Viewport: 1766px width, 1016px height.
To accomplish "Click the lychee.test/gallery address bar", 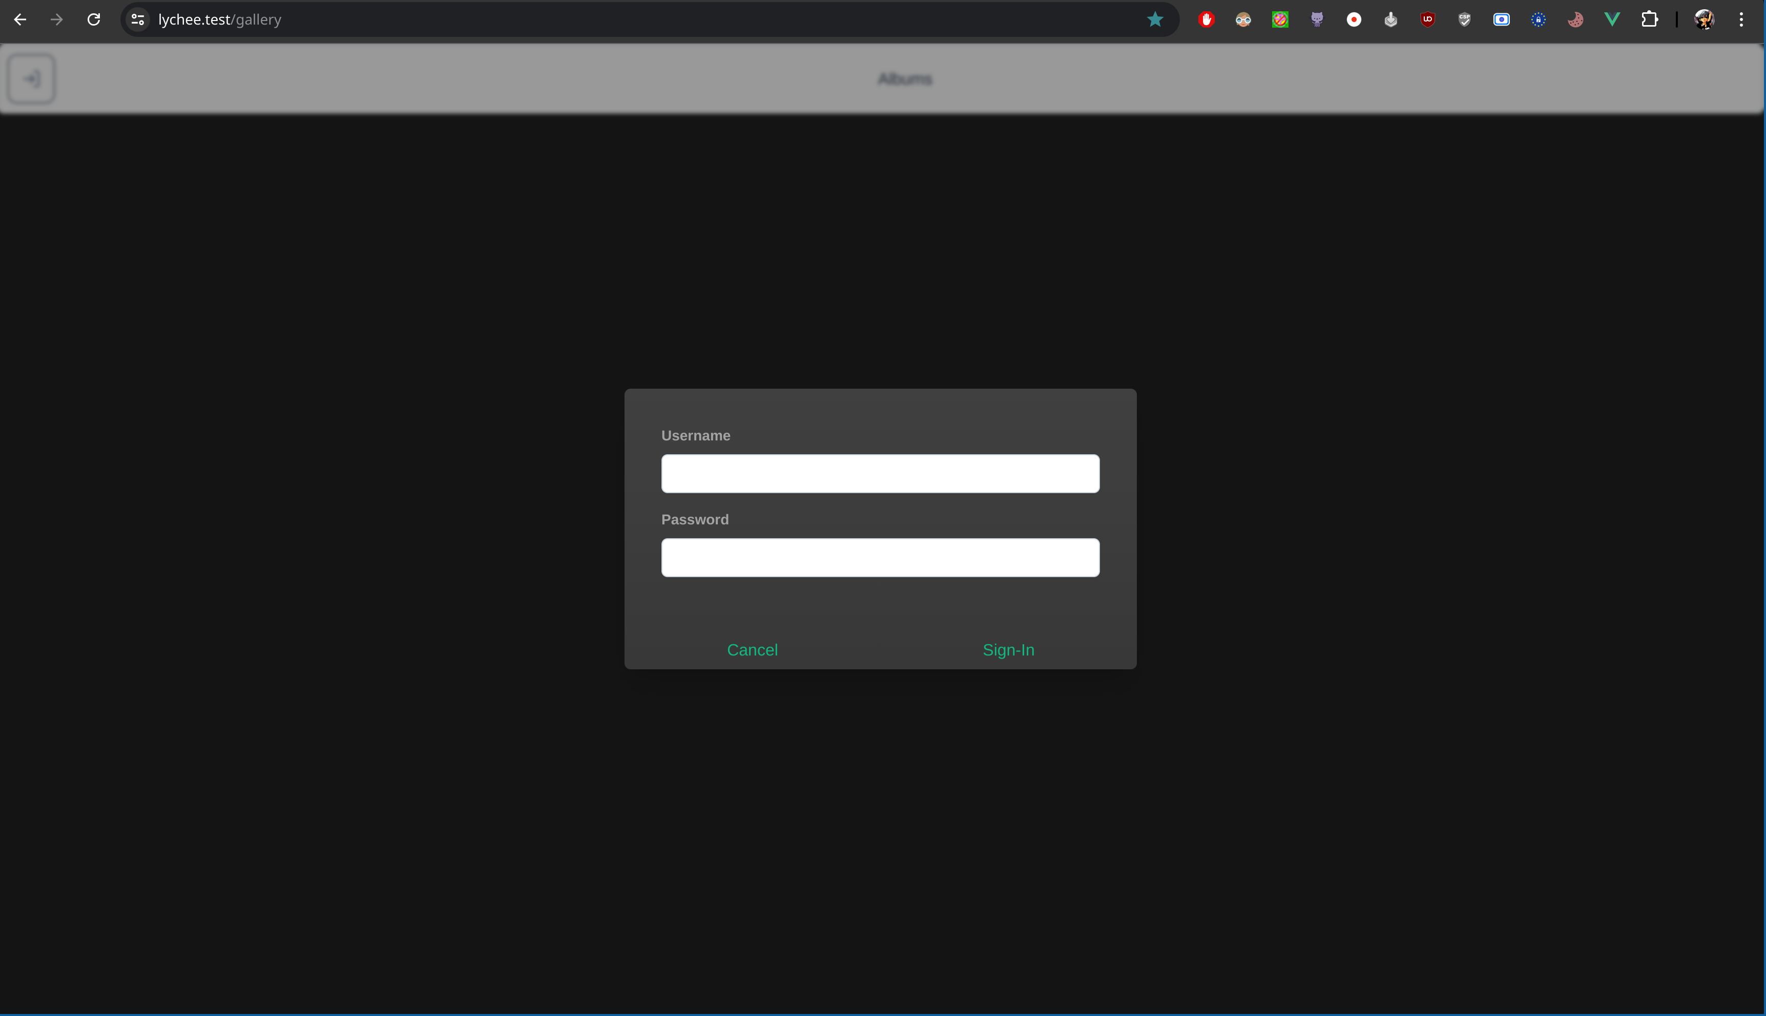I will coord(649,19).
